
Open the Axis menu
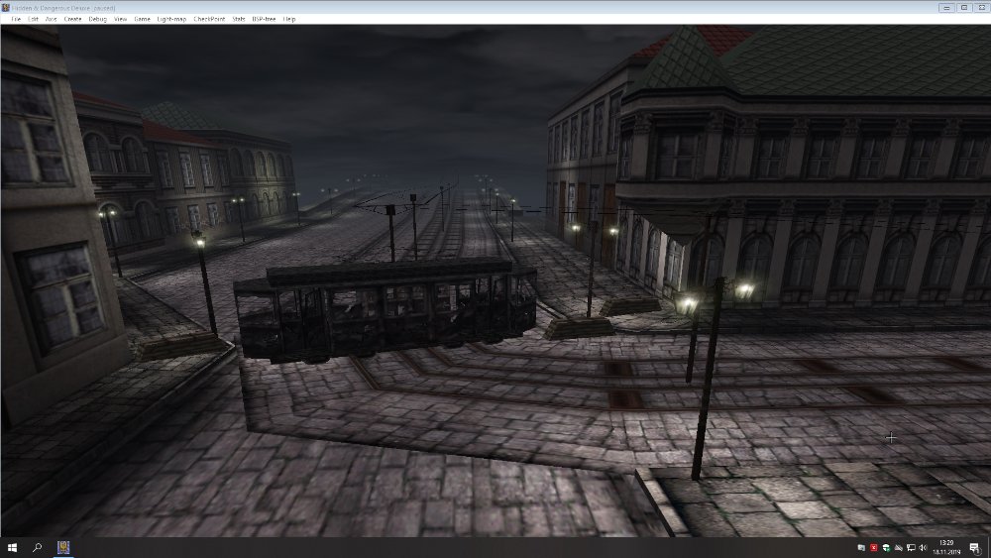click(x=52, y=19)
